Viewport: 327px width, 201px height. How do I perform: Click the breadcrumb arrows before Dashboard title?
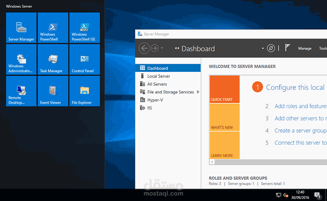click(177, 48)
